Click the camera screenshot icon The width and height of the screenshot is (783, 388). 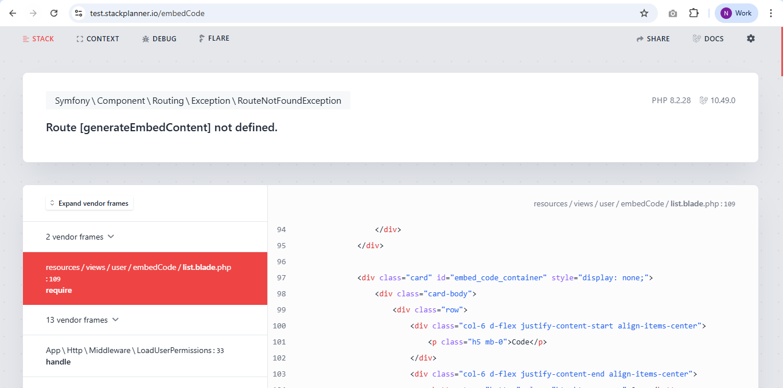672,13
